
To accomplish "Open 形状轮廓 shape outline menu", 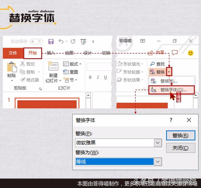I will (130, 72).
